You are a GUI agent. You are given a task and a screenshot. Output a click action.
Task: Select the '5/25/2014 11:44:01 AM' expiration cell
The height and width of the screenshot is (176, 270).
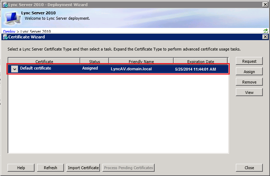[196, 69]
